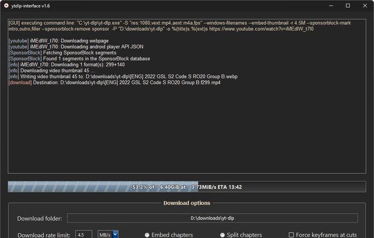374x238 pixels.
Task: Click the SponsorBlock Found 1 segments line
Action: [79, 59]
